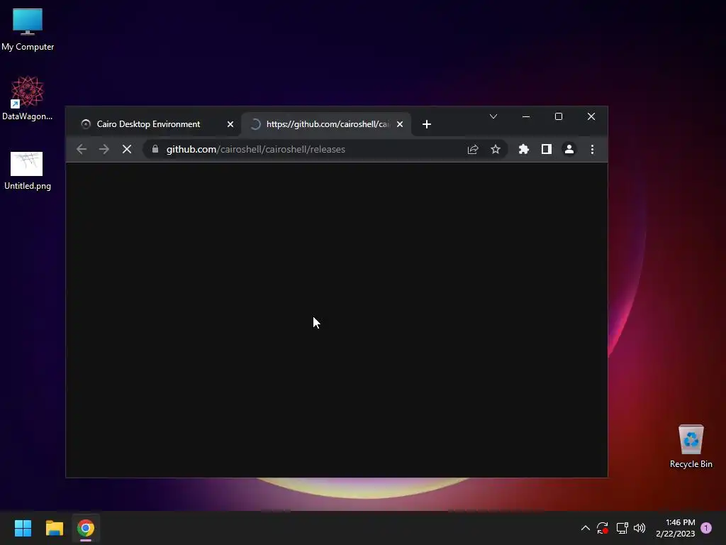Screen dimensions: 726x545
Task: Click the Chrome forward arrow button
Action: [104, 149]
